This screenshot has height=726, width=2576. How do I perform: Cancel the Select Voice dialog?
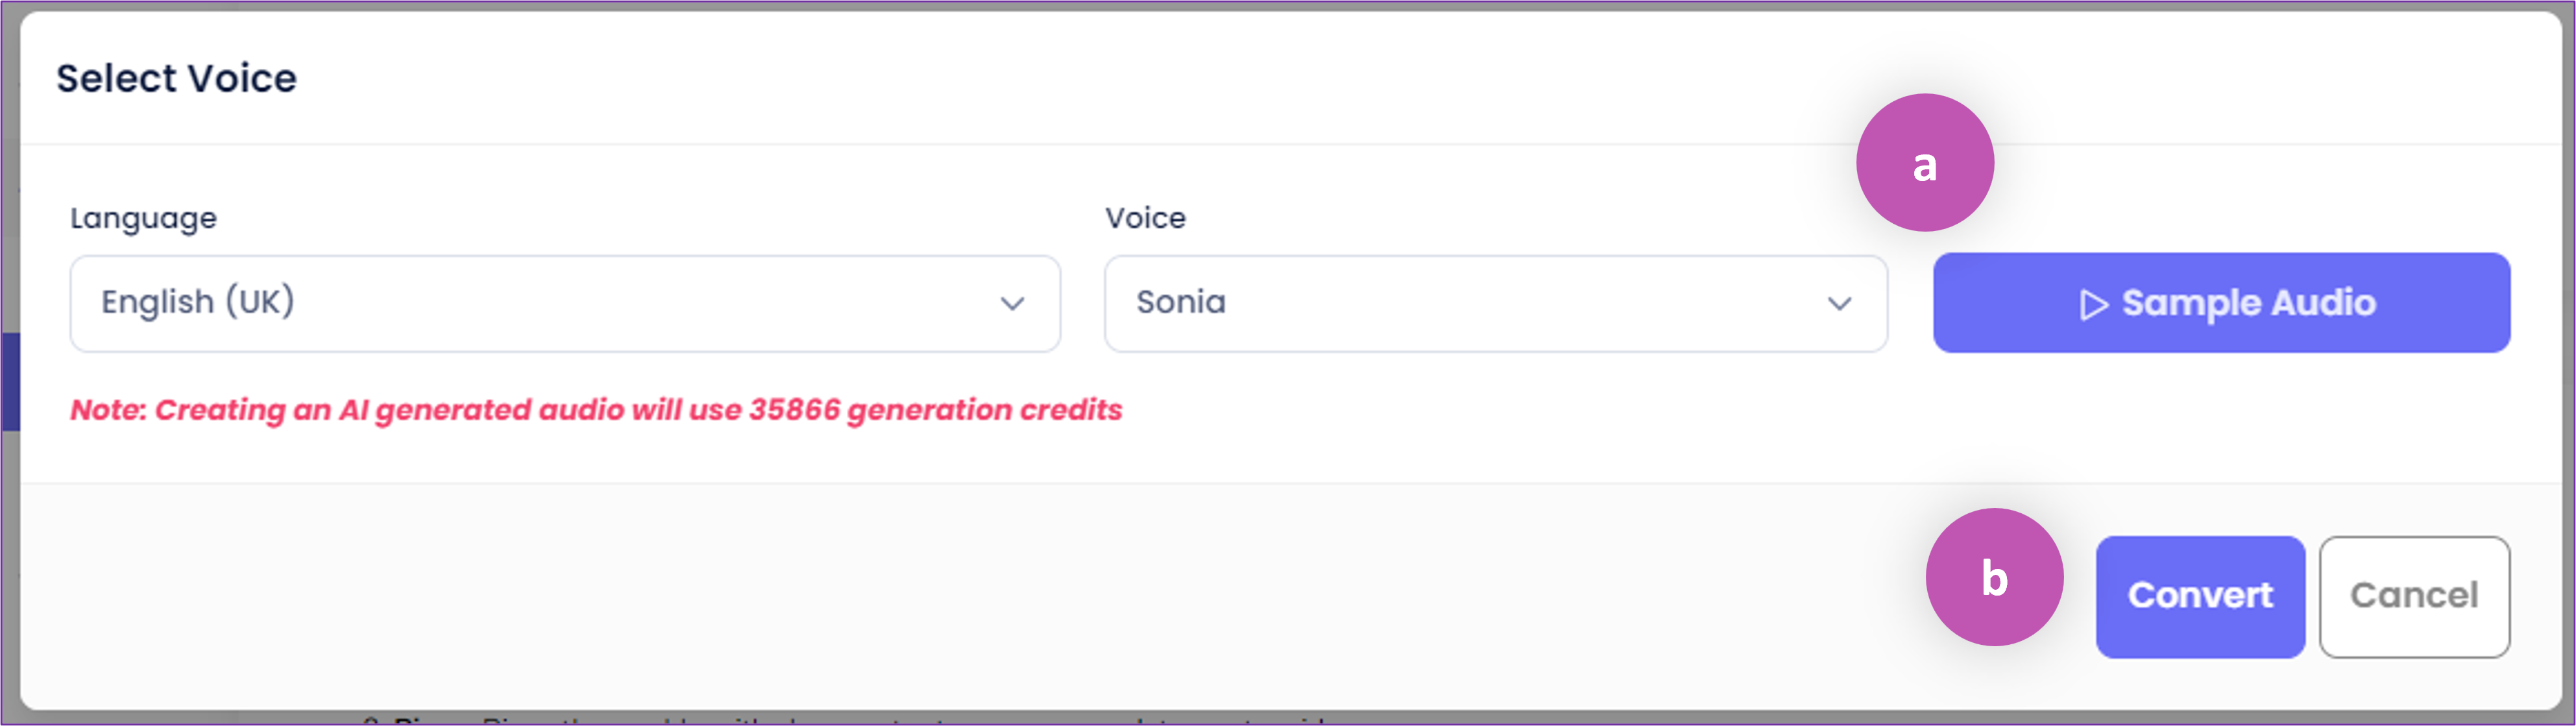(x=2414, y=596)
